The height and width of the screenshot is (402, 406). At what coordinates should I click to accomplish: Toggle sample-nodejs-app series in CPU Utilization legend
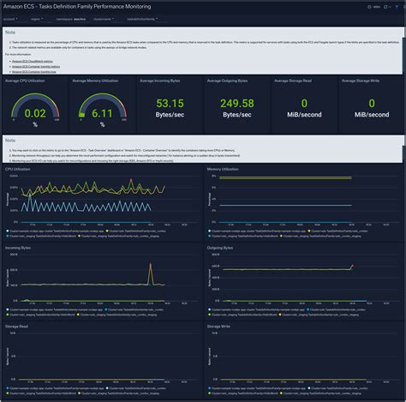[55, 231]
